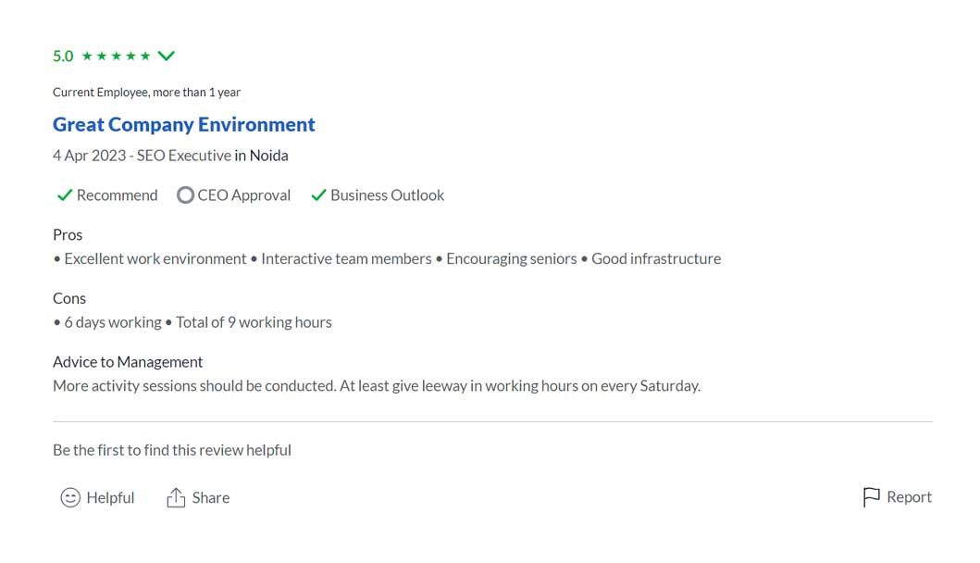
Task: Click the fifth green rating star
Action: coord(145,56)
